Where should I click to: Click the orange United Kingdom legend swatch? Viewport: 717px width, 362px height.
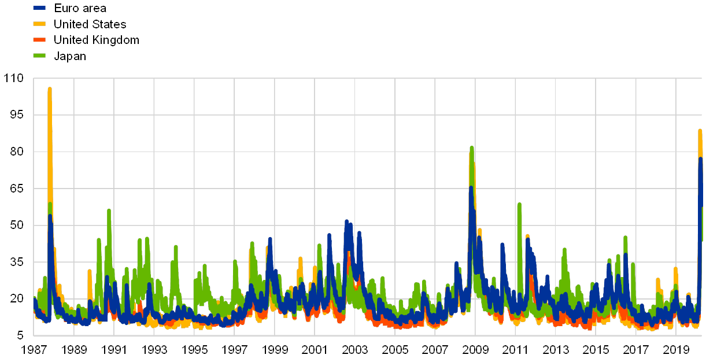pyautogui.click(x=39, y=40)
